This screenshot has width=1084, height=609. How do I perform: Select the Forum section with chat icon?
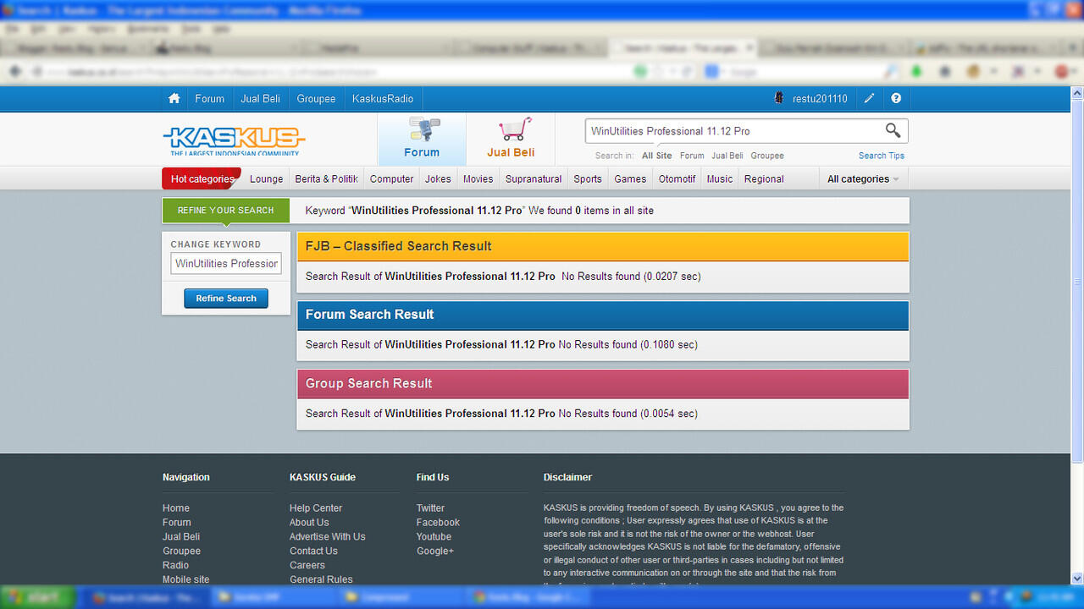click(x=422, y=139)
